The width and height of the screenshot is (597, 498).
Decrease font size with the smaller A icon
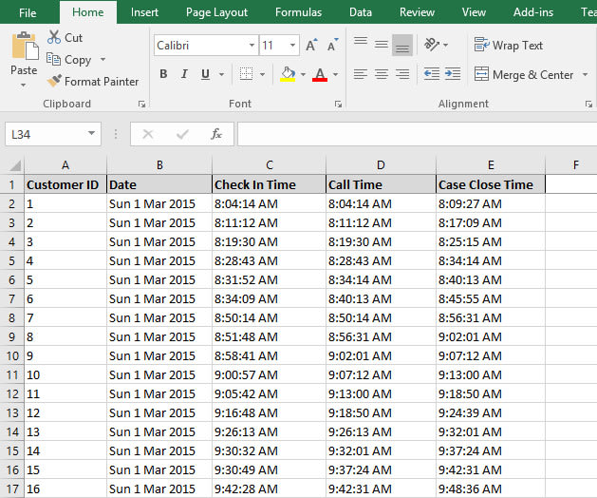pyautogui.click(x=332, y=46)
